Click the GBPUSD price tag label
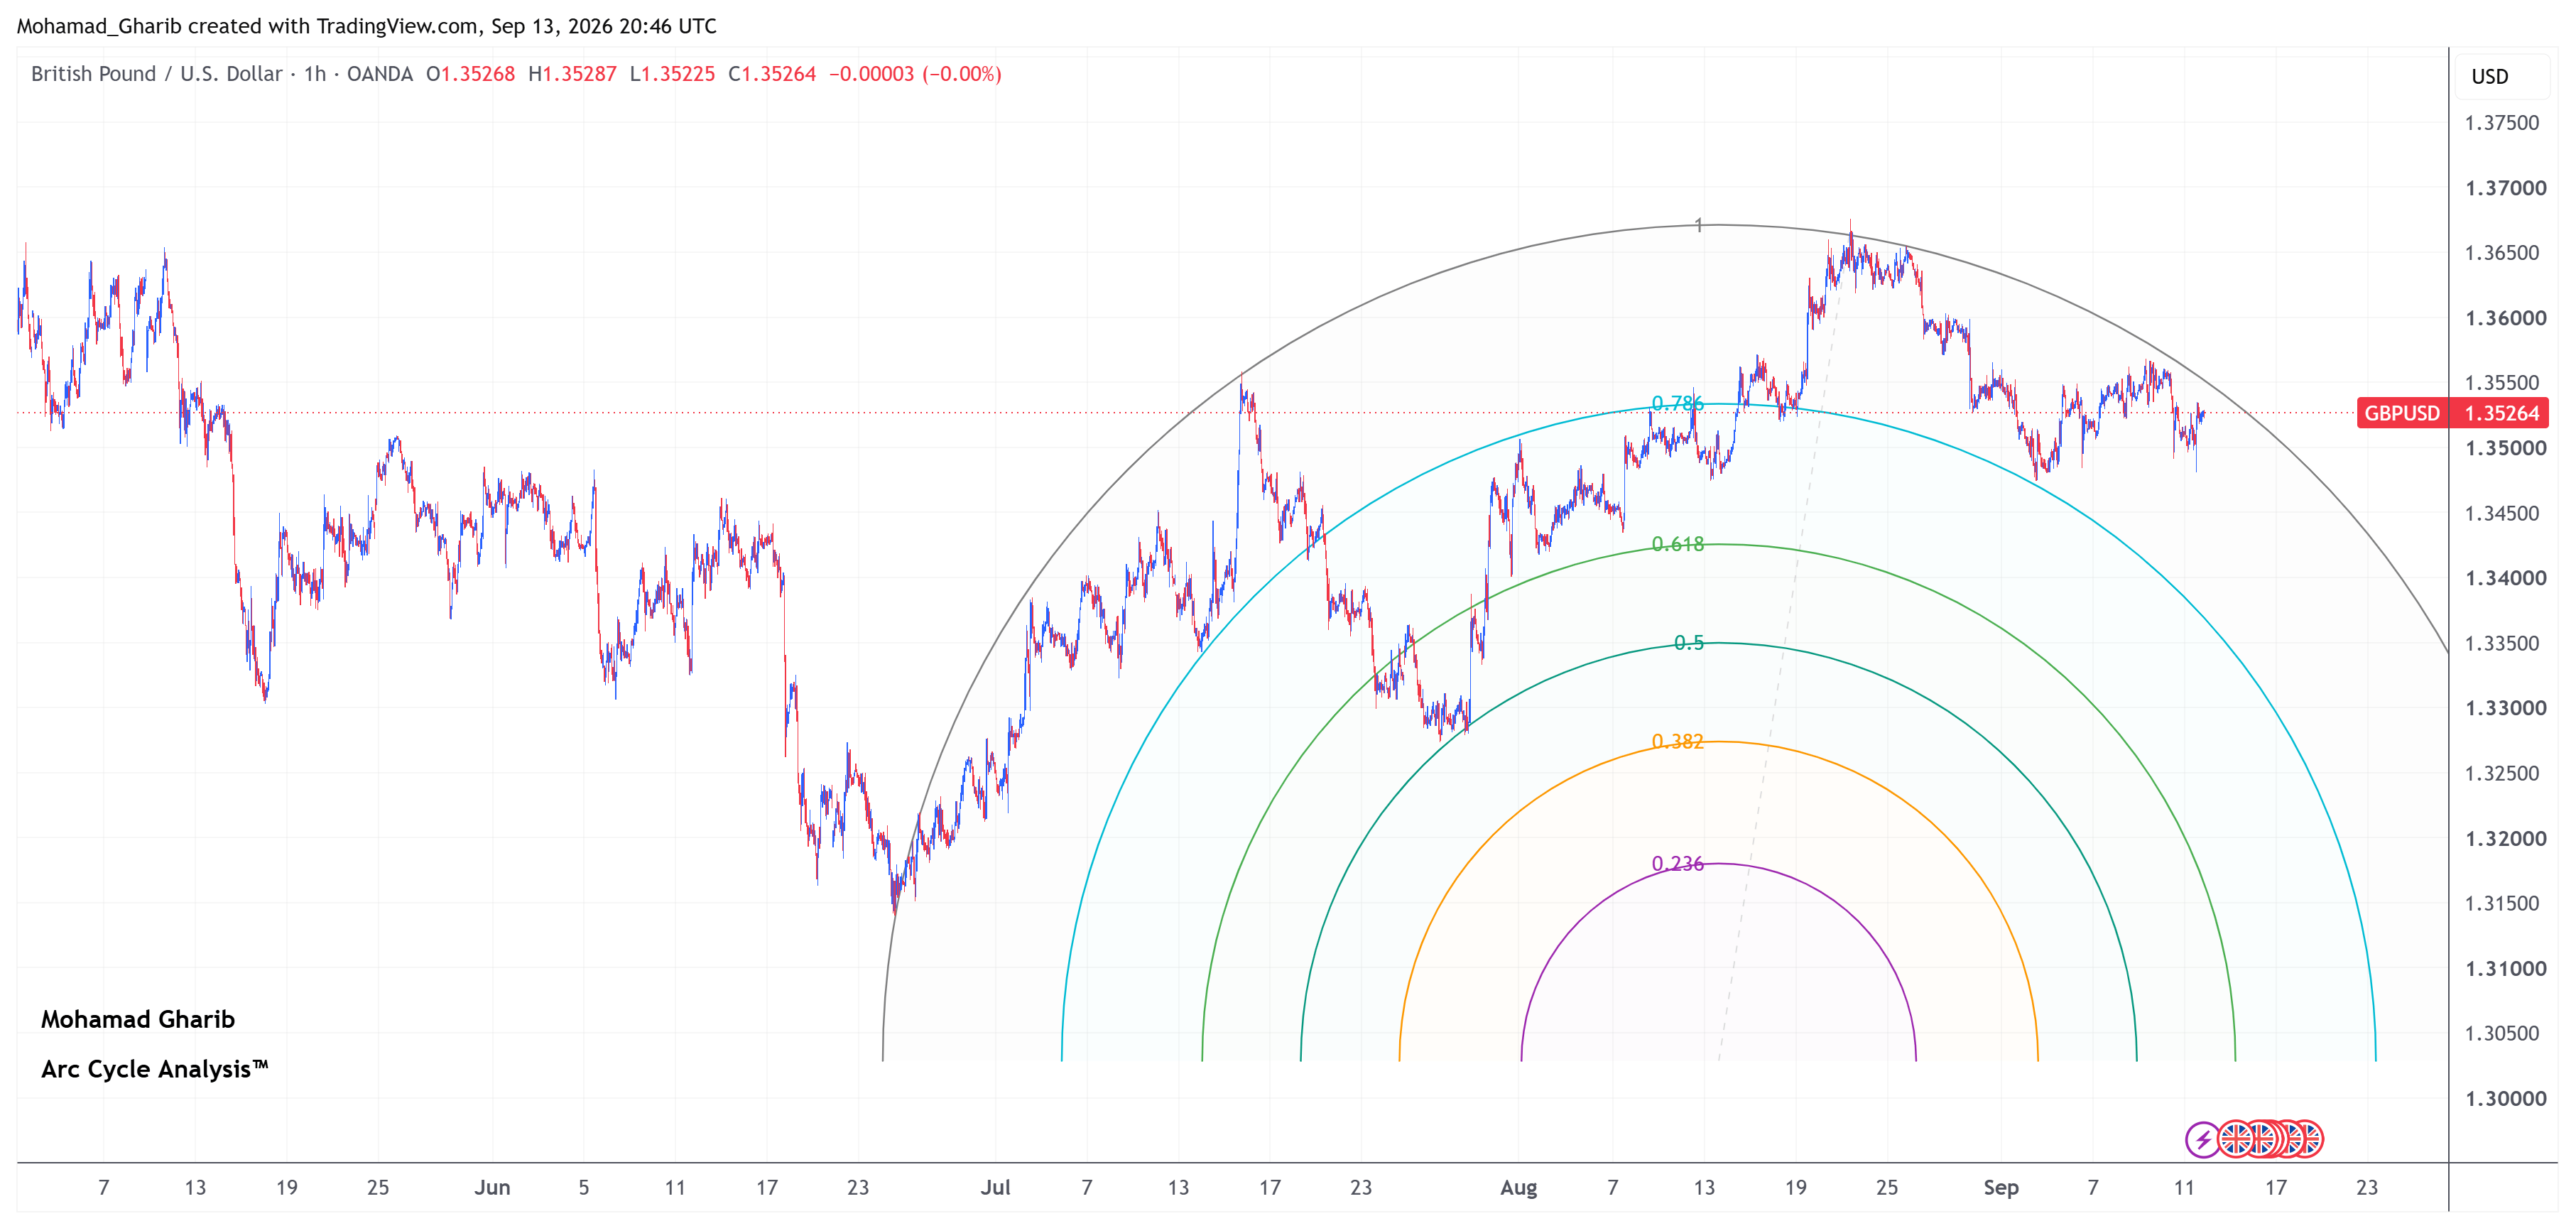Screen dimensions: 2576x1216 (x=2402, y=413)
